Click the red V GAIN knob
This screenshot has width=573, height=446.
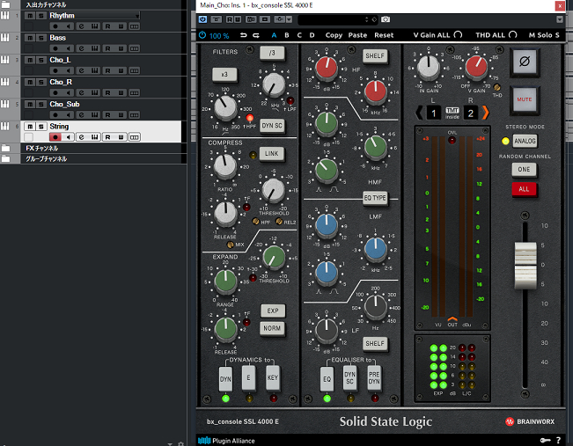click(476, 68)
